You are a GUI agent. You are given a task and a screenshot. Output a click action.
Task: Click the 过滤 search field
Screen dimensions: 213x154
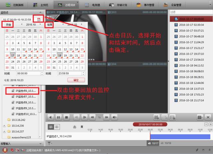pos(190,12)
